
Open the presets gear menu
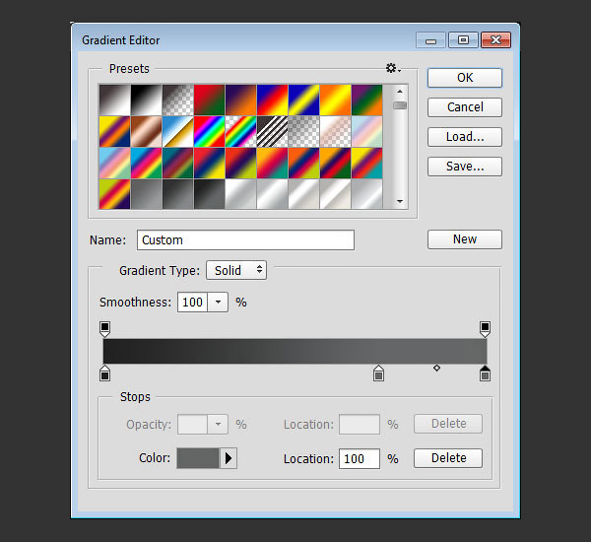pyautogui.click(x=393, y=68)
